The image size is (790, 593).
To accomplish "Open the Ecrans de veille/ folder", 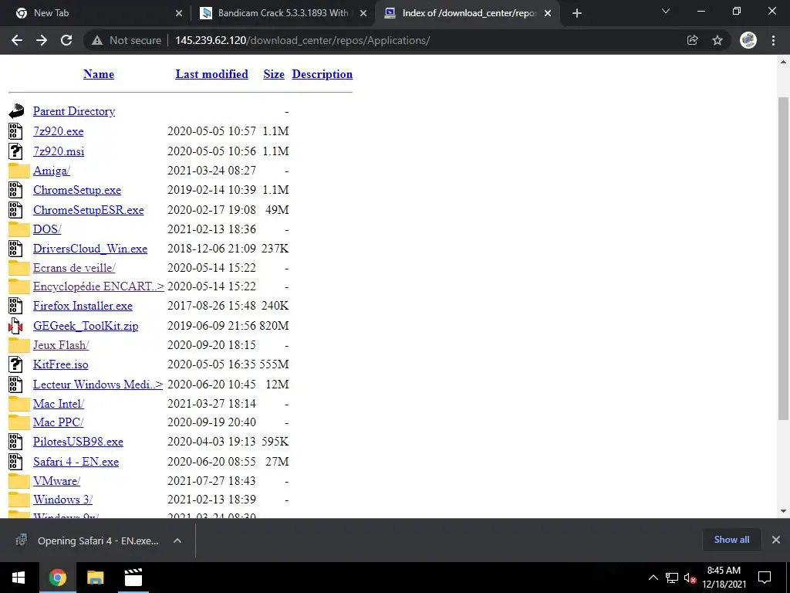I will [75, 268].
